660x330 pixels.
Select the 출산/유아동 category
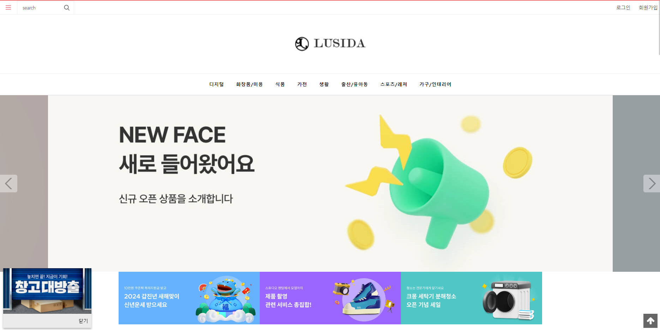click(x=354, y=84)
